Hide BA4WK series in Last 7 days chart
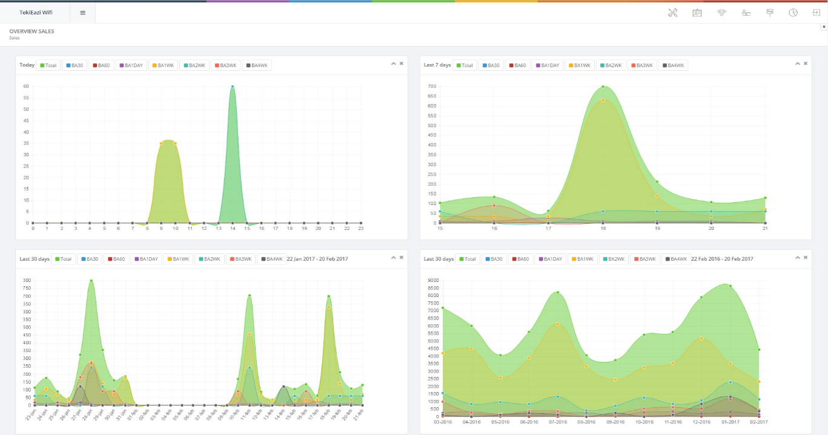The height and width of the screenshot is (435, 828). point(674,65)
